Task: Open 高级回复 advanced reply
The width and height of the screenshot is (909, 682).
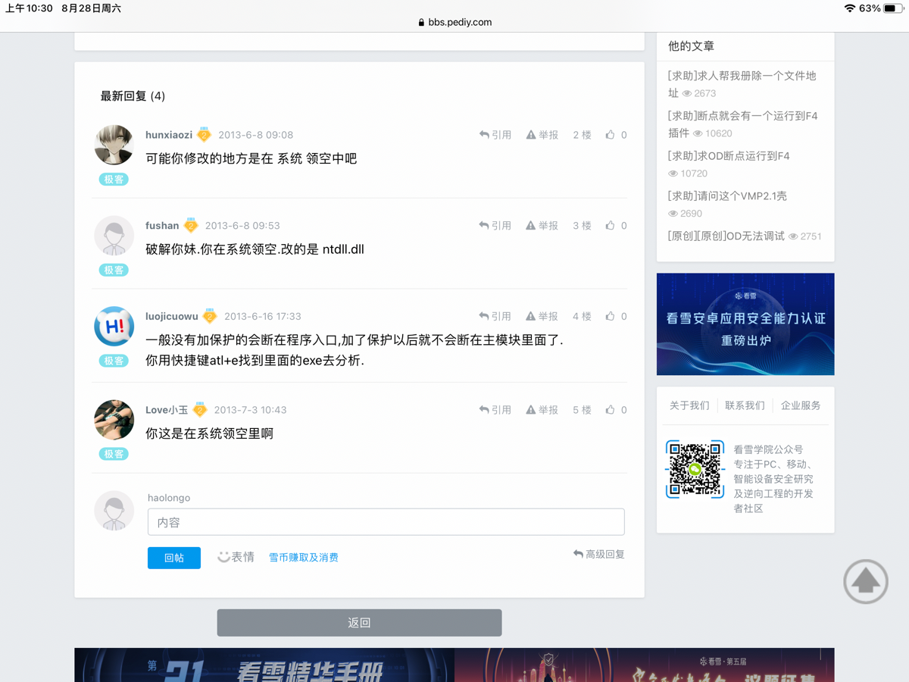Action: pos(599,555)
